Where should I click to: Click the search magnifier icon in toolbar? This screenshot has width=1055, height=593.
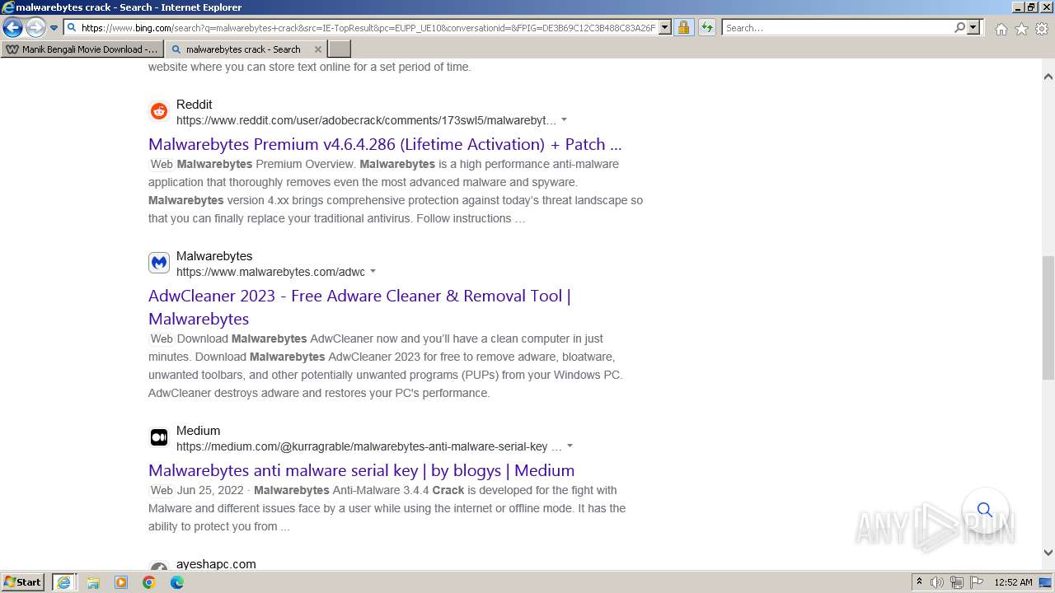tap(959, 28)
